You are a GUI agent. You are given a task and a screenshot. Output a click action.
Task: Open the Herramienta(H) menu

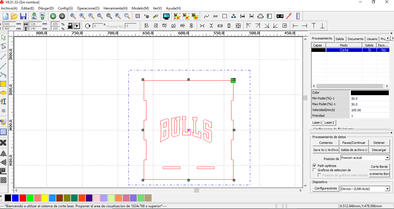point(115,8)
